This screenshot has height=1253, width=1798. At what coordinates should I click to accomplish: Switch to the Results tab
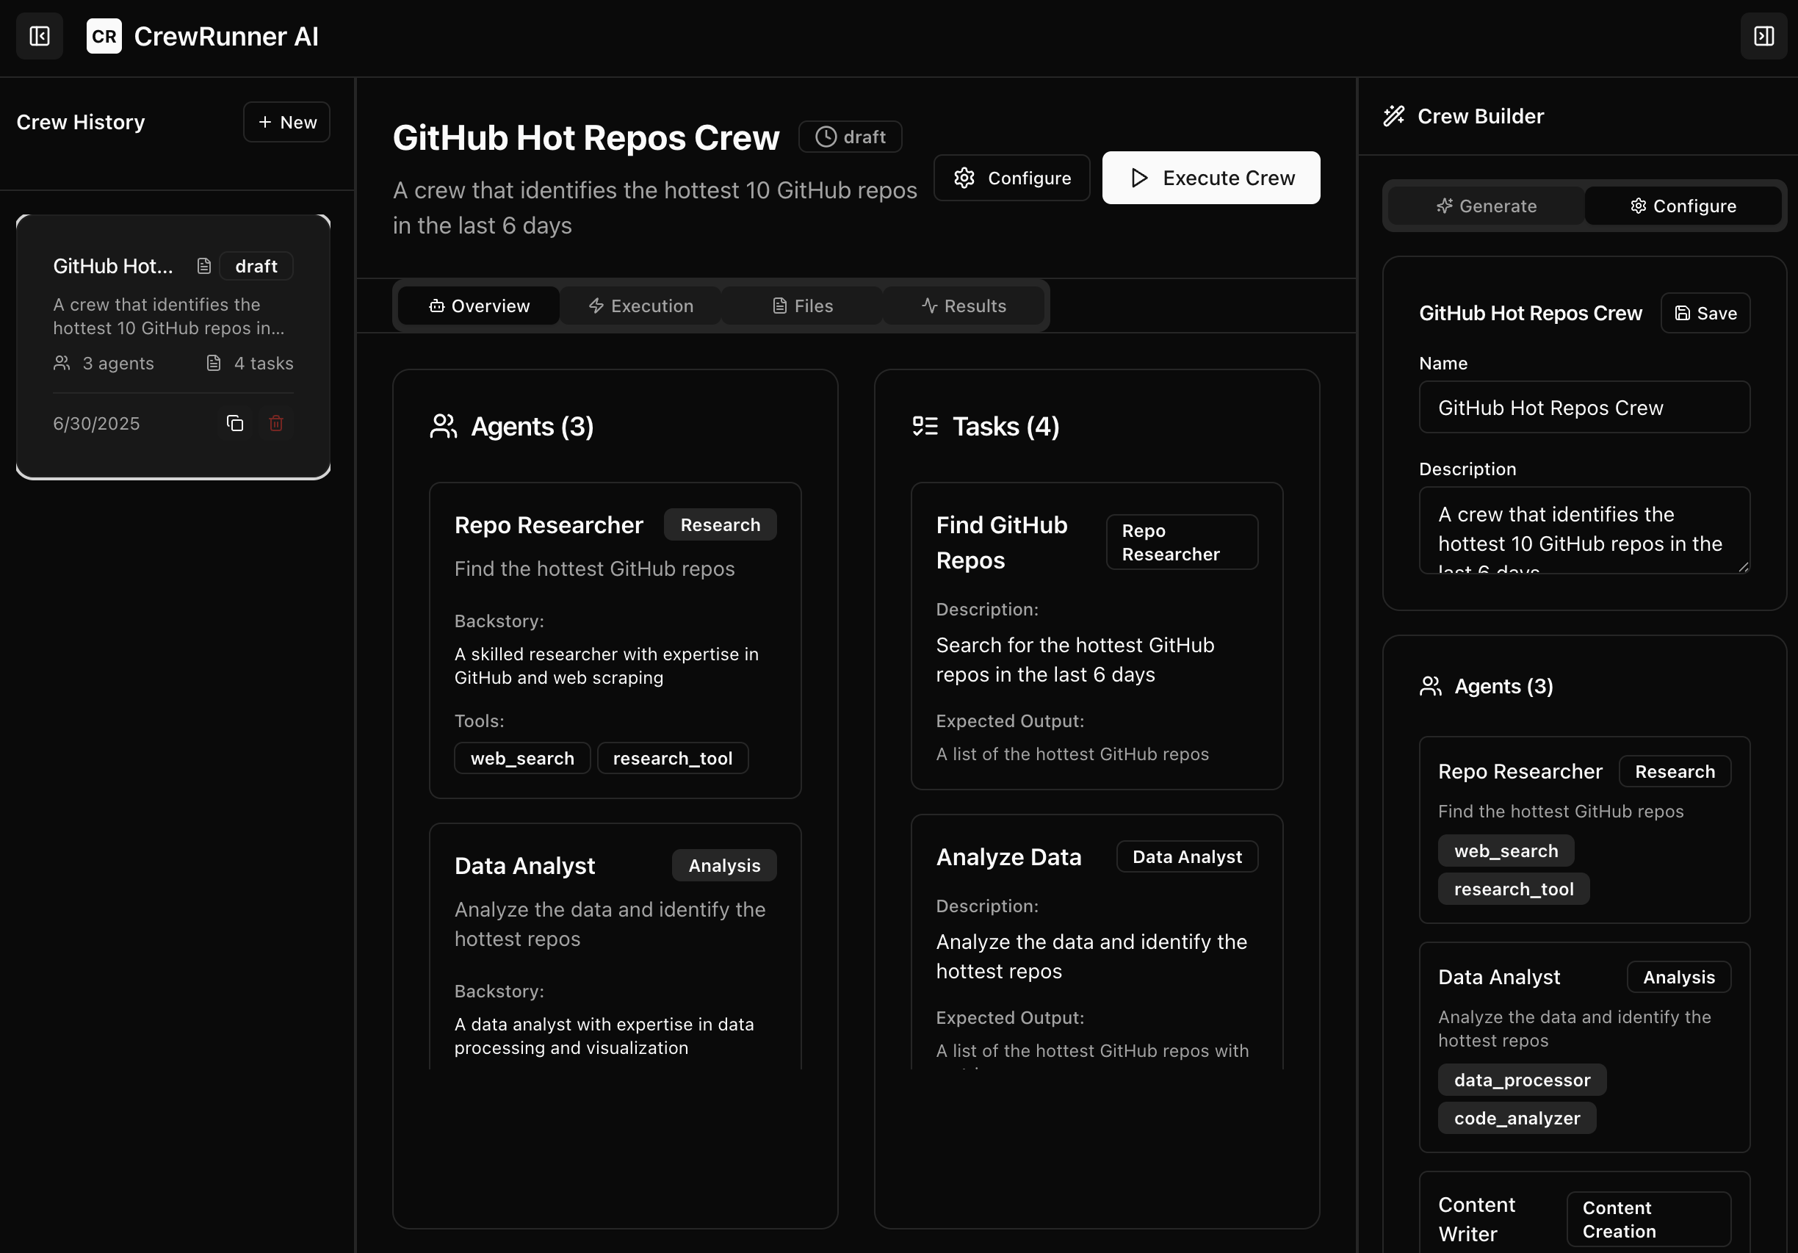click(963, 306)
